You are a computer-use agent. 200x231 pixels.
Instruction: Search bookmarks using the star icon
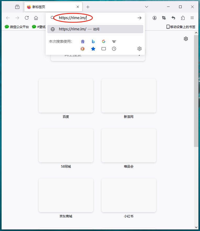(93, 49)
